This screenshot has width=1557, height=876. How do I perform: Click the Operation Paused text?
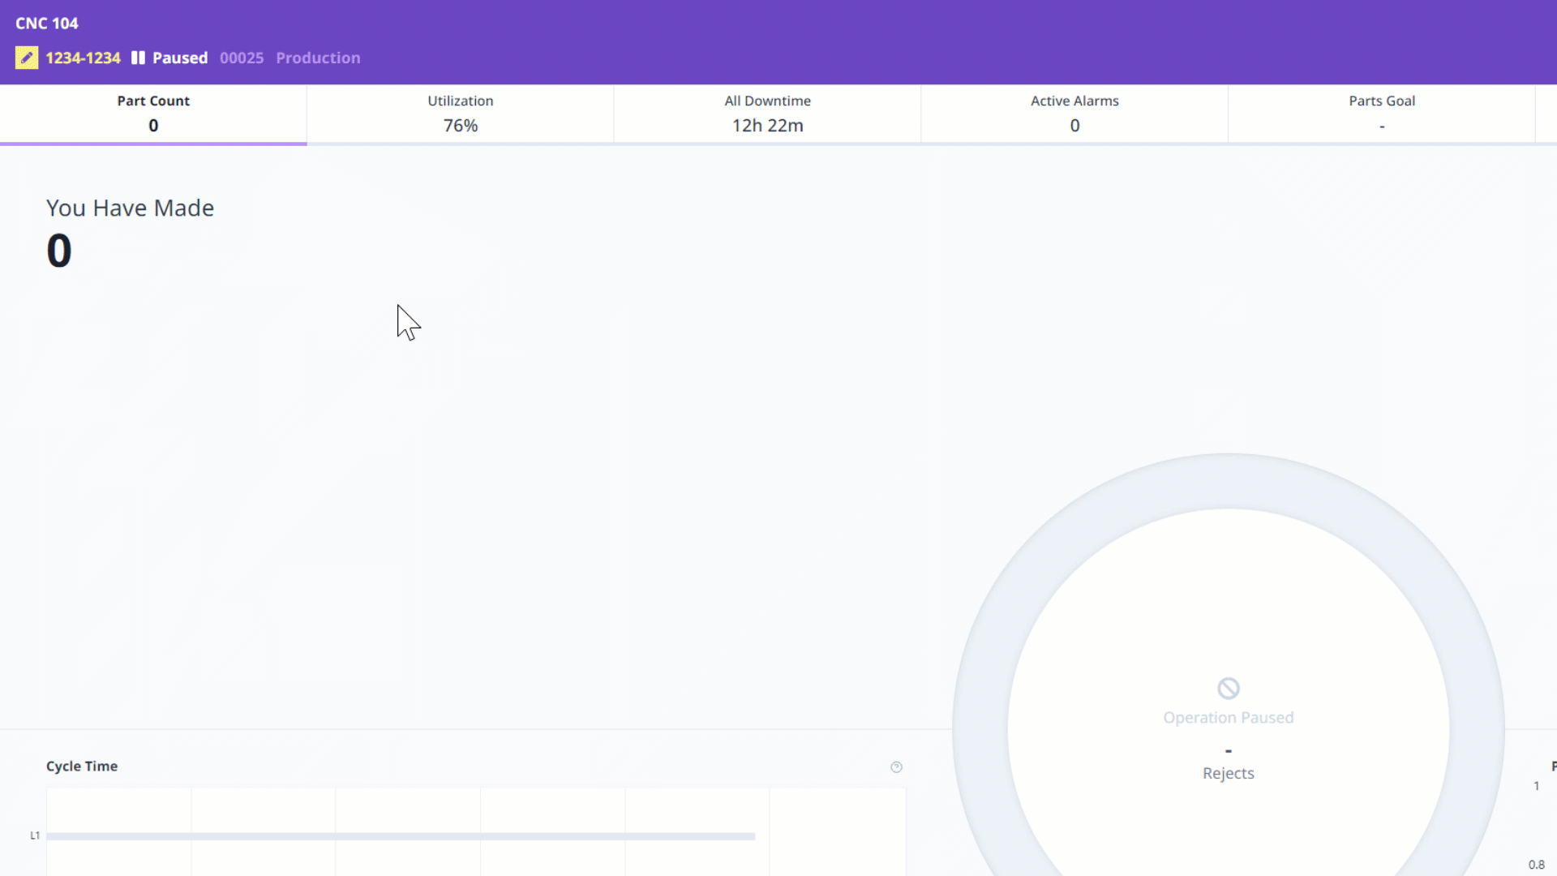coord(1228,718)
